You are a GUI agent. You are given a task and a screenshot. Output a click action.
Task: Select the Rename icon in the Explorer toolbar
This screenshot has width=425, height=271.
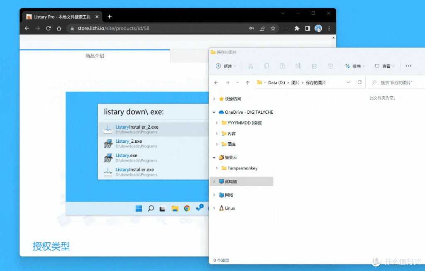(298, 66)
